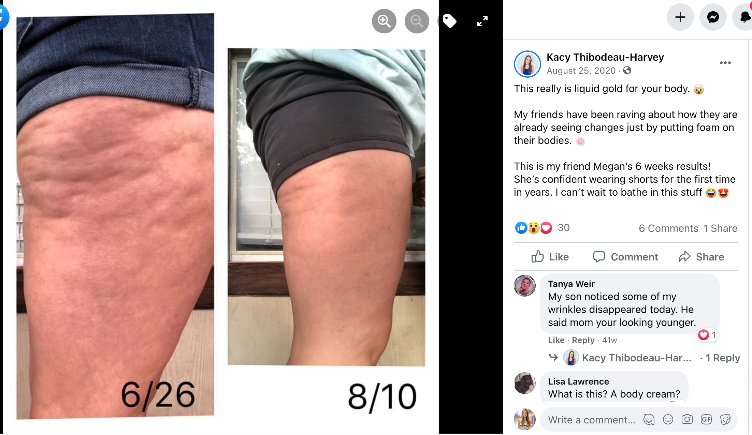Zoom out of the photo
Viewport: 752px width, 435px height.
tap(417, 21)
